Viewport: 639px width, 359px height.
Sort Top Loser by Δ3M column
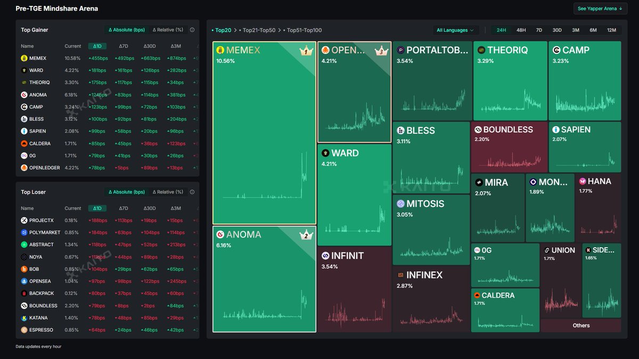click(176, 208)
